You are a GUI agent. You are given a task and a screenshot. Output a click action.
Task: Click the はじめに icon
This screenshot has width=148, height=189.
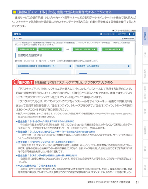coord(14,39)
